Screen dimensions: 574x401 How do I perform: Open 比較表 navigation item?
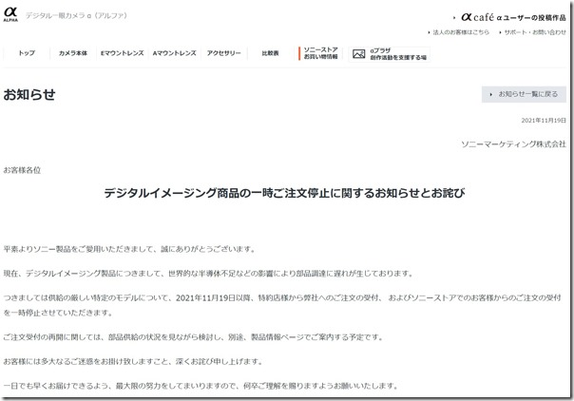[x=270, y=53]
